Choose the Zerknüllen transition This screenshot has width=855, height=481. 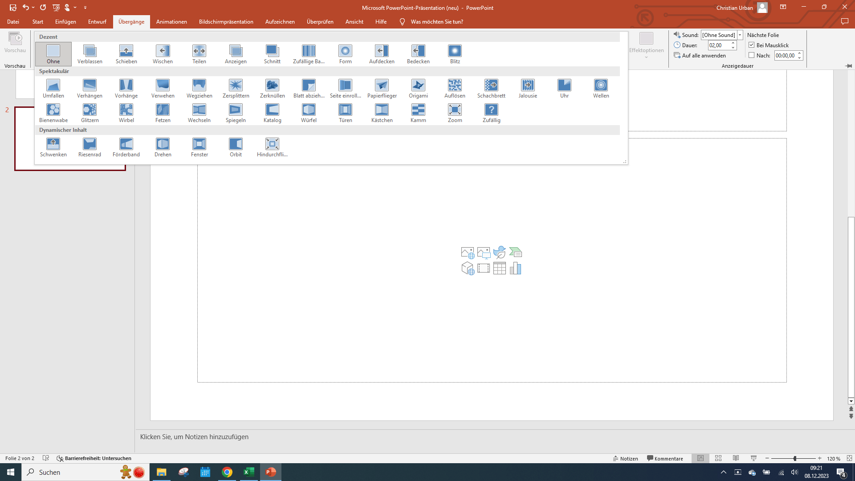click(x=272, y=89)
